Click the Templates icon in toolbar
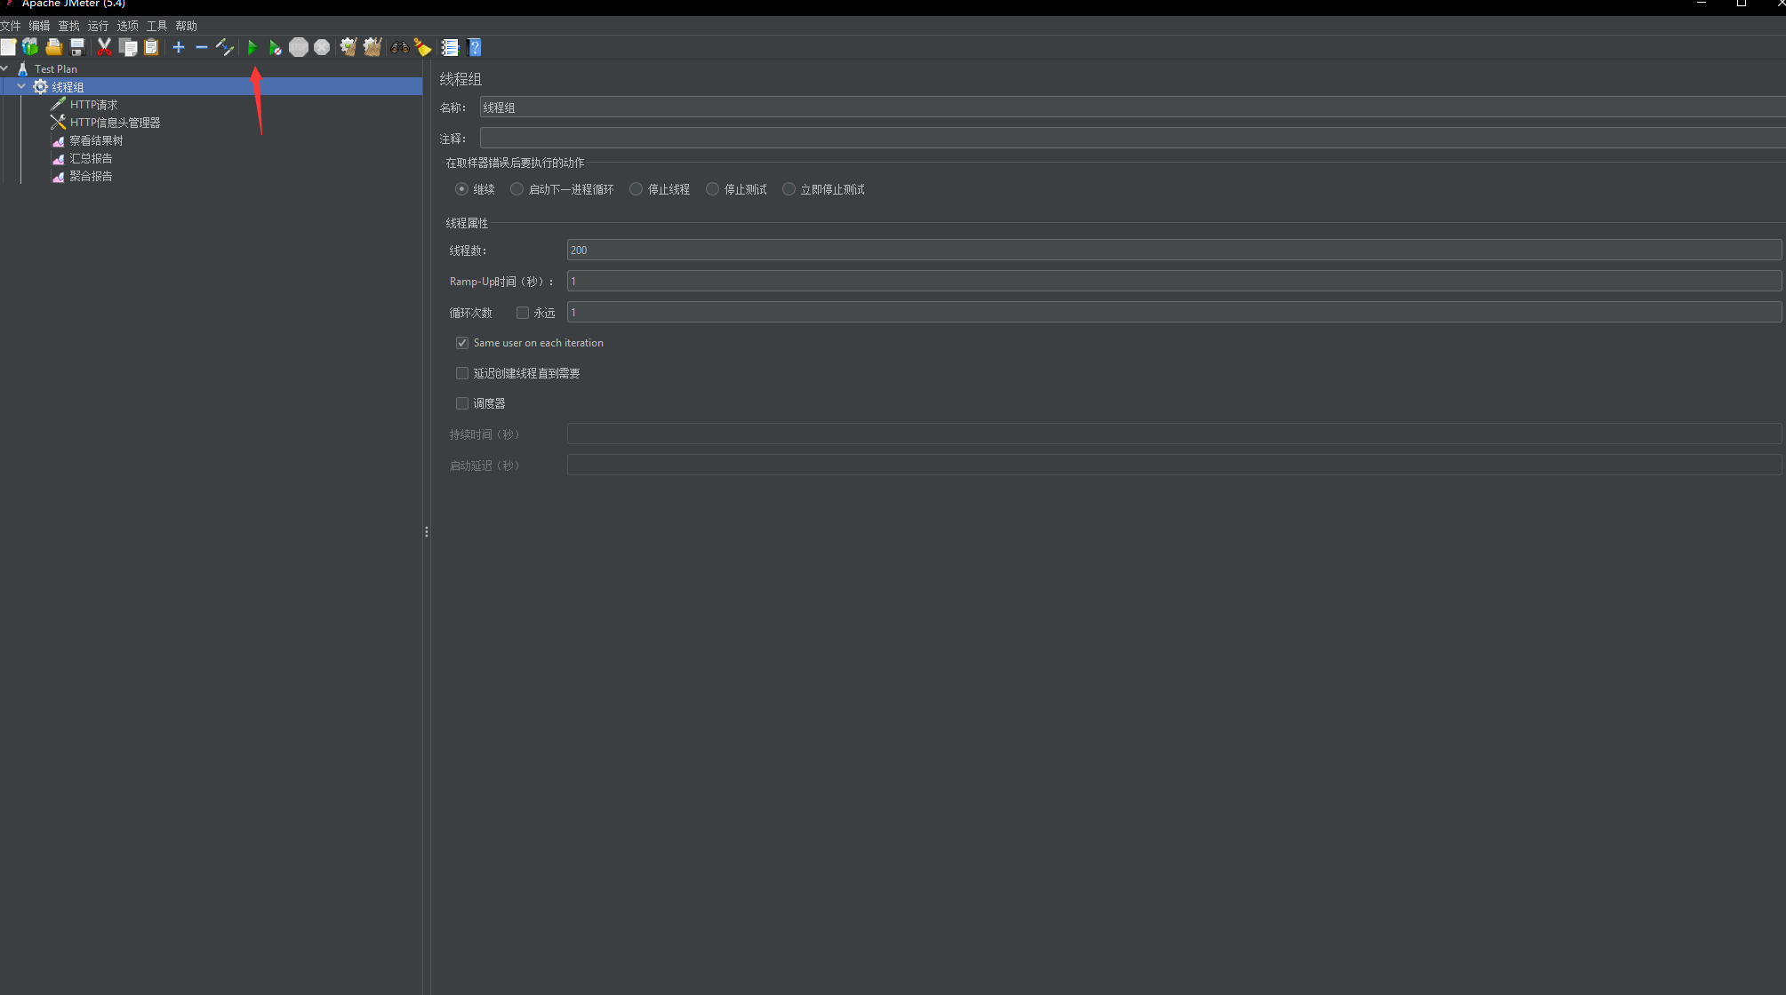The width and height of the screenshot is (1786, 995). (x=30, y=47)
